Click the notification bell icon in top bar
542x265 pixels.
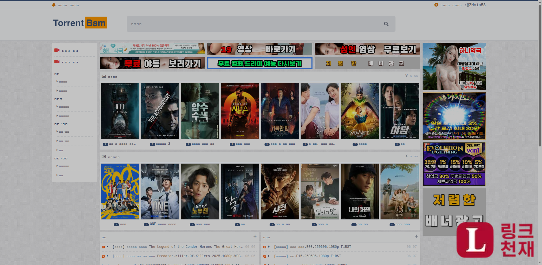pos(54,5)
